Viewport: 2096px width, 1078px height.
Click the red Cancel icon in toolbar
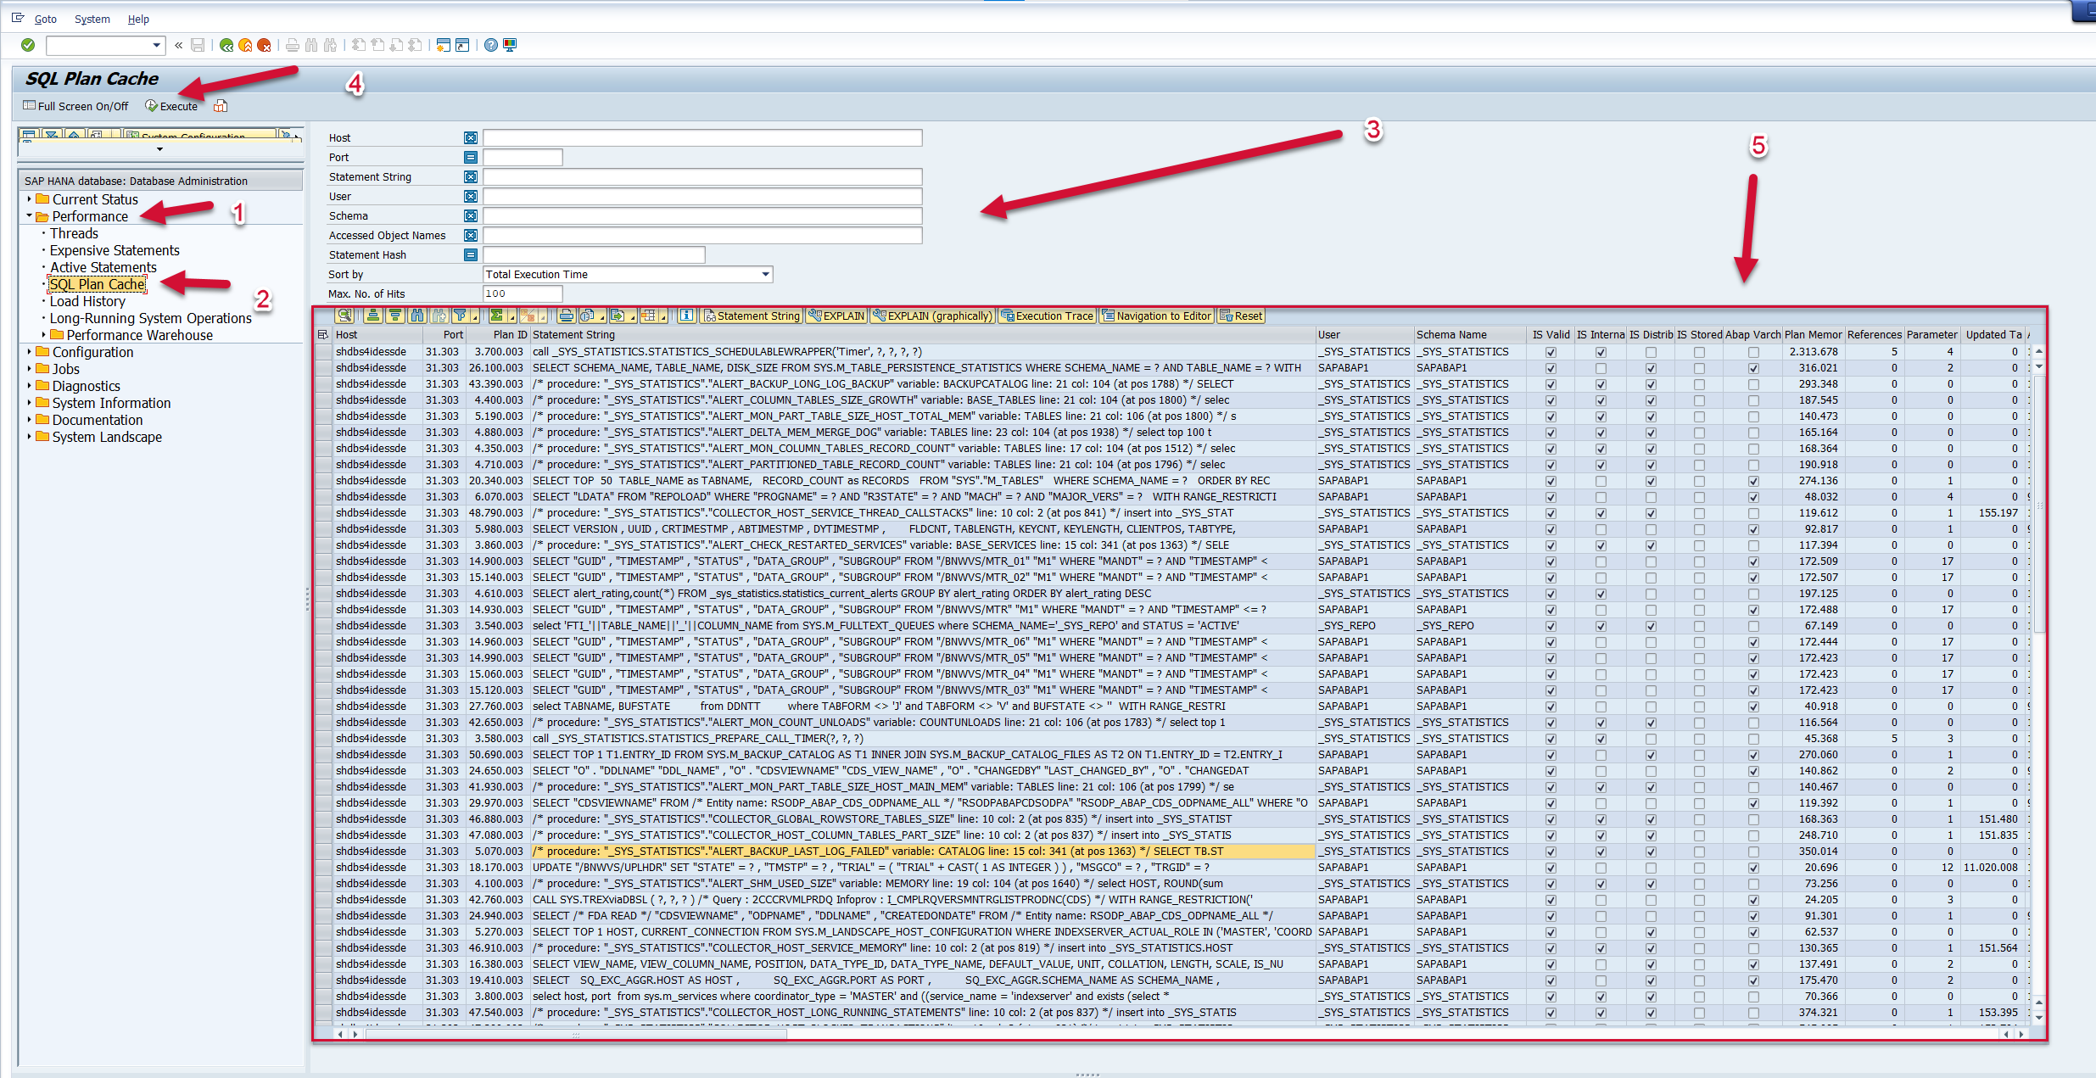264,45
